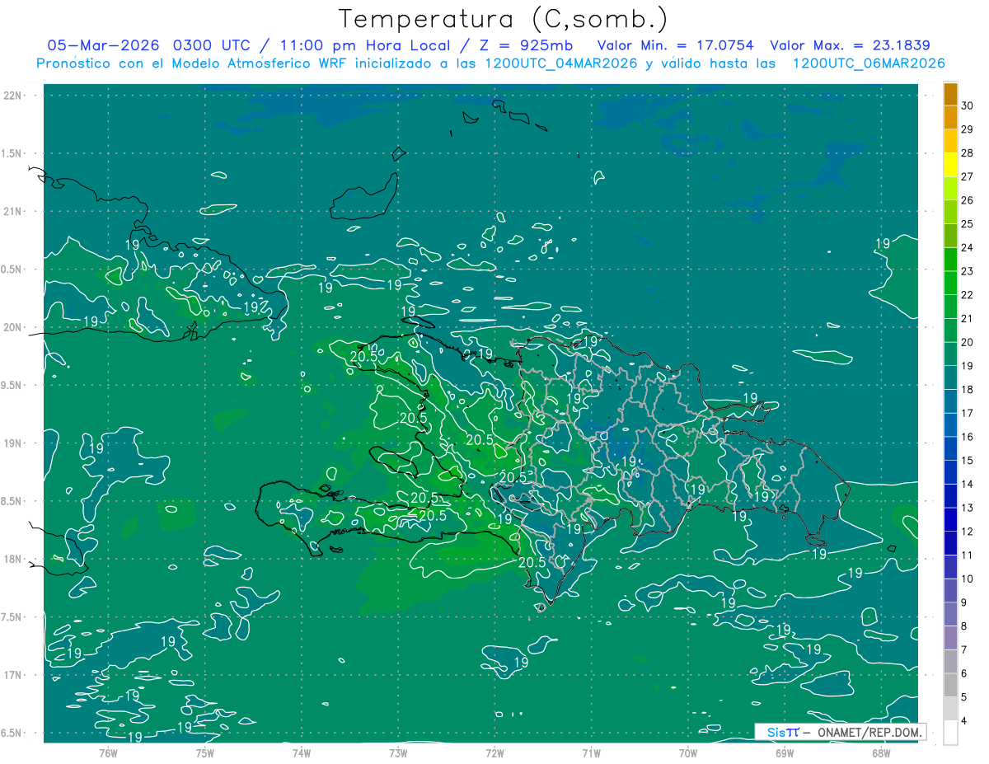Click the colorbar label '21'
Viewport: 989px width, 764px height.
coord(968,319)
